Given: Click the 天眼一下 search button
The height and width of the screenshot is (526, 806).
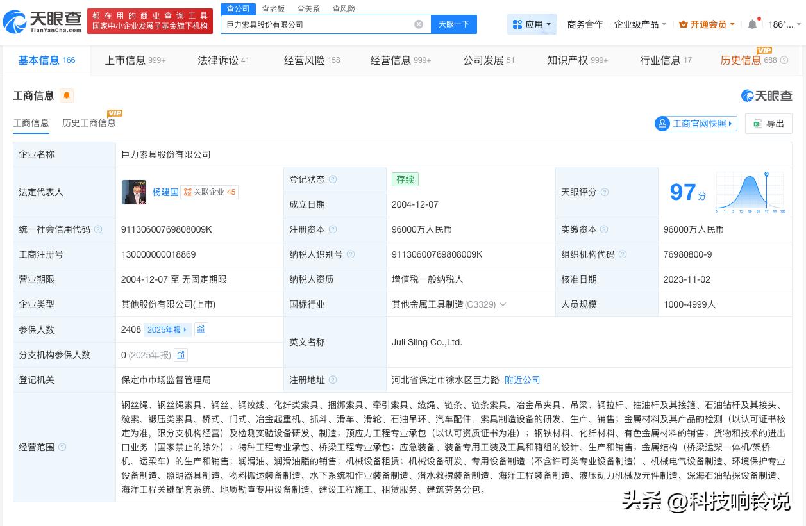Looking at the screenshot, I should click(454, 24).
